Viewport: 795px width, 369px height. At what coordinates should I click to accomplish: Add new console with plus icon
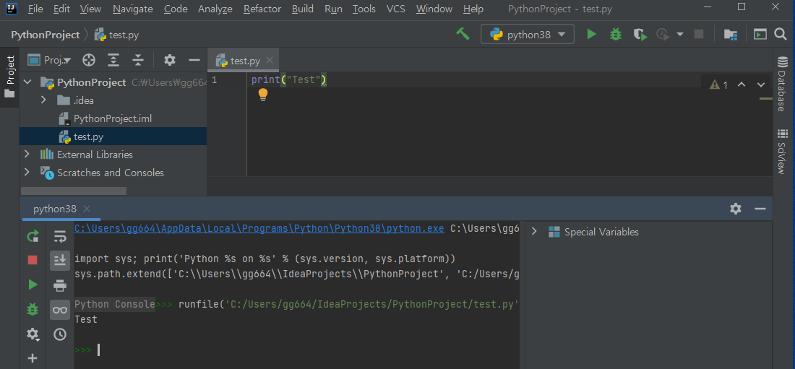pyautogui.click(x=33, y=358)
